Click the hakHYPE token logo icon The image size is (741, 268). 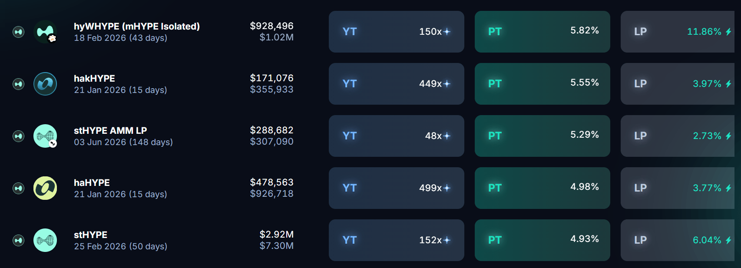point(45,84)
